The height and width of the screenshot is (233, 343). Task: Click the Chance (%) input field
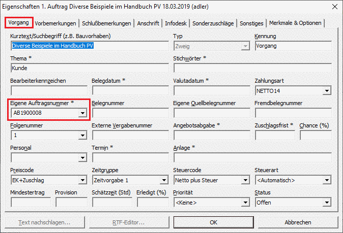pos(316,135)
